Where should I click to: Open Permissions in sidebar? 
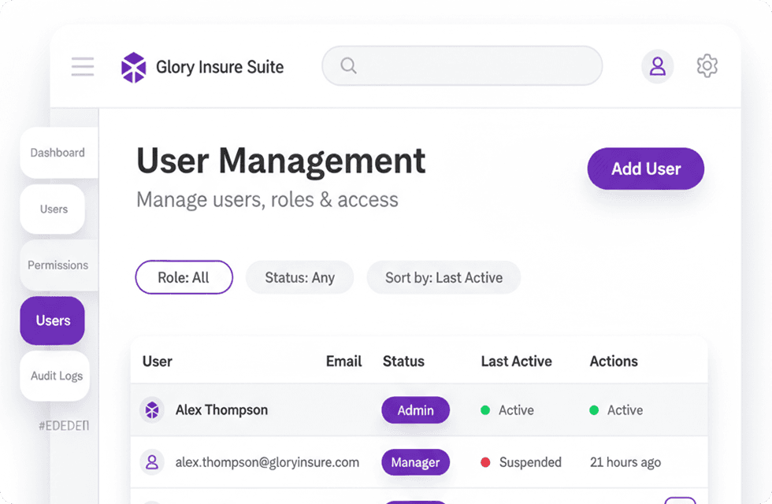pyautogui.click(x=59, y=265)
